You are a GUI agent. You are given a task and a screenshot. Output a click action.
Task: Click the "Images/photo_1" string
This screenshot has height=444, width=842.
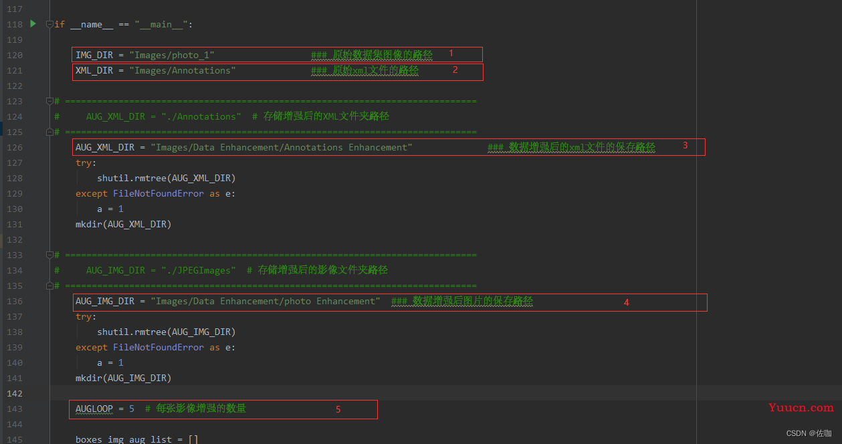172,55
